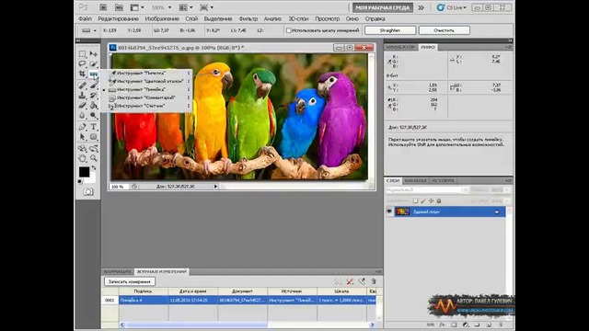Image resolution: width=589 pixels, height=331 pixels.
Task: Select the Type (T) tool
Action: (94, 127)
